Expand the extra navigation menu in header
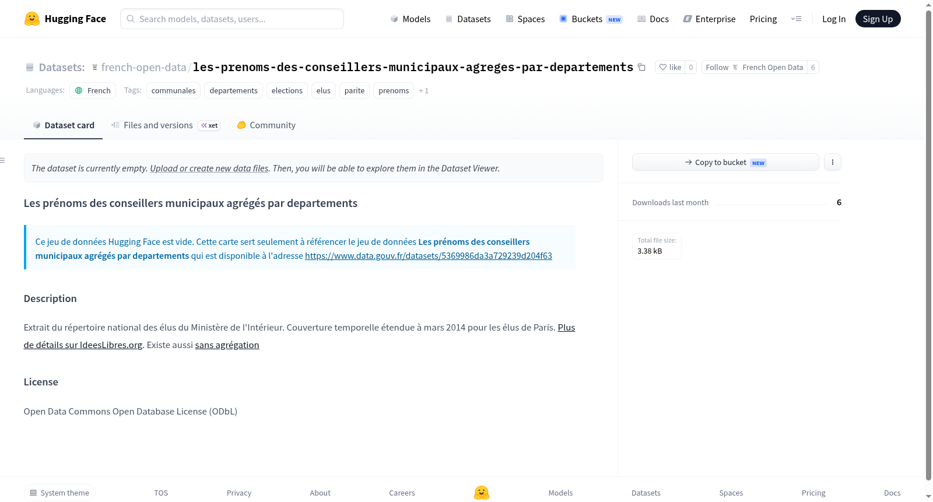 click(x=796, y=19)
